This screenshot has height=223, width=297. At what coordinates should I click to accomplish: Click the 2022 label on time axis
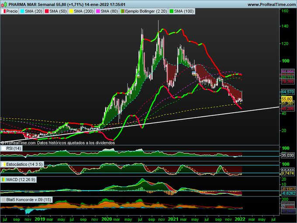click(240, 220)
